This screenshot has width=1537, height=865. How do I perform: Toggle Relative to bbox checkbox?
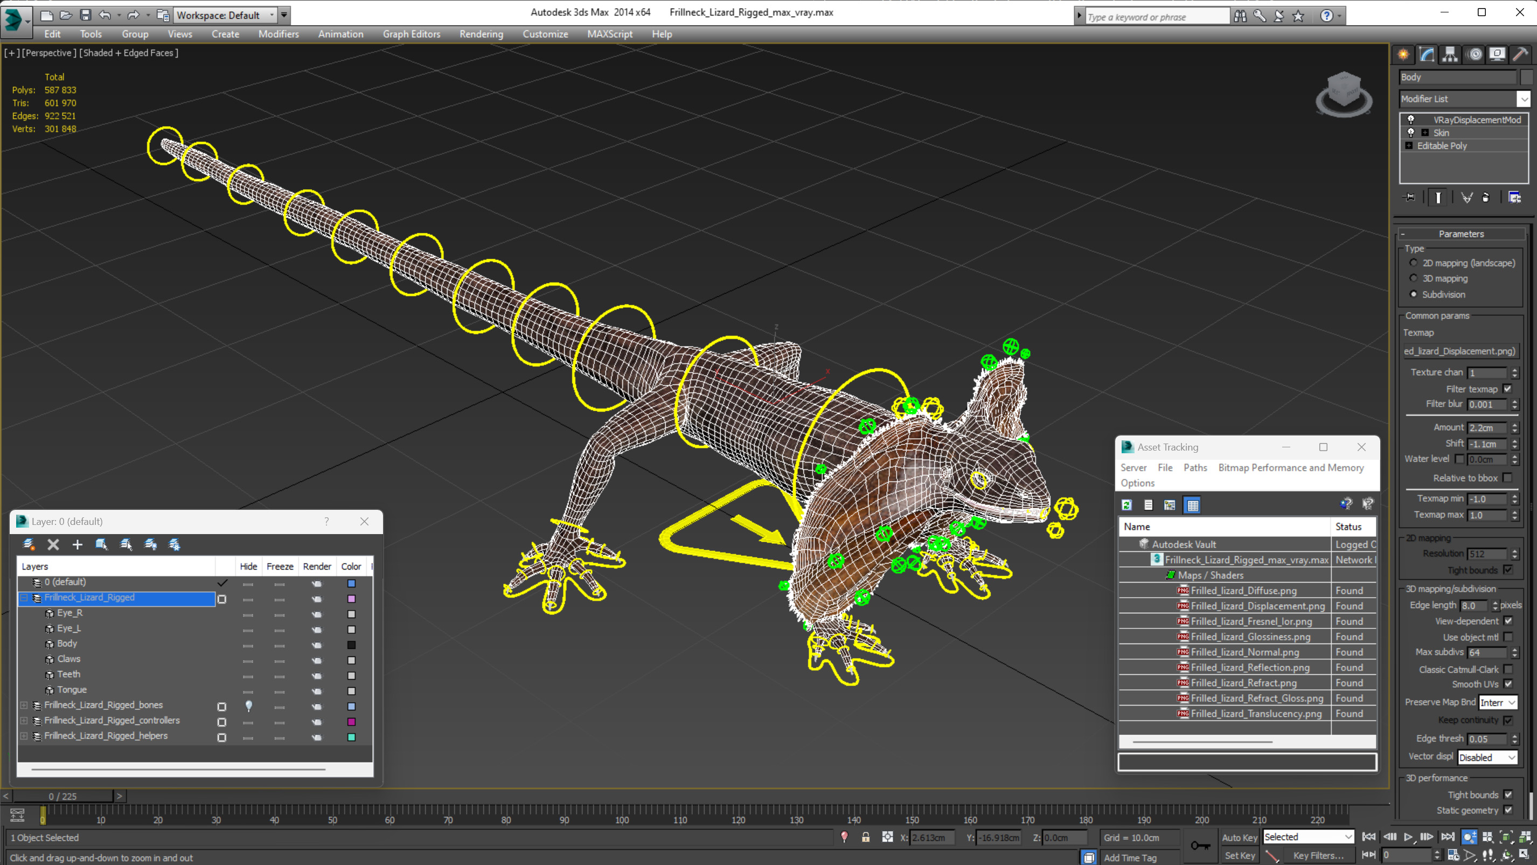[1508, 478]
